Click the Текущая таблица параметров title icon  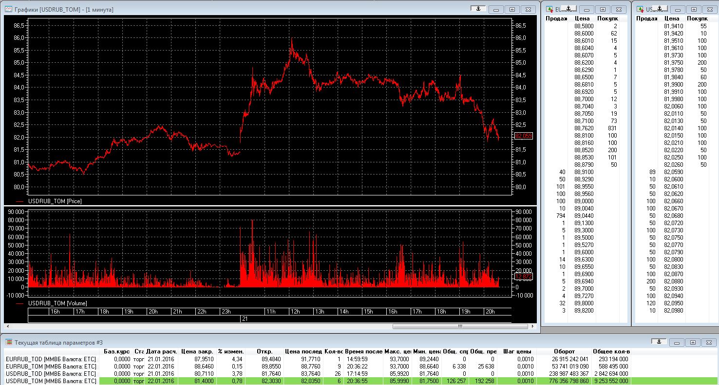9,342
